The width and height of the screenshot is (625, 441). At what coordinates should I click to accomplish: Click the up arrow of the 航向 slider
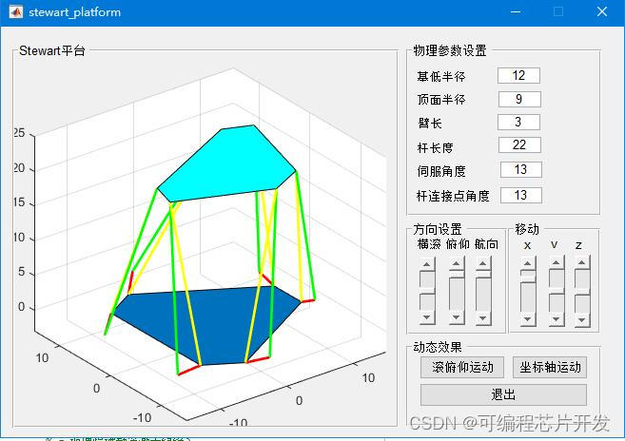click(483, 263)
